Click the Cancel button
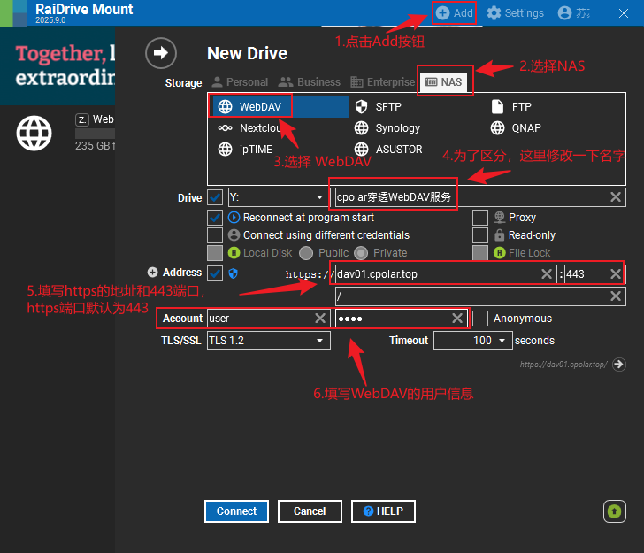 point(310,511)
